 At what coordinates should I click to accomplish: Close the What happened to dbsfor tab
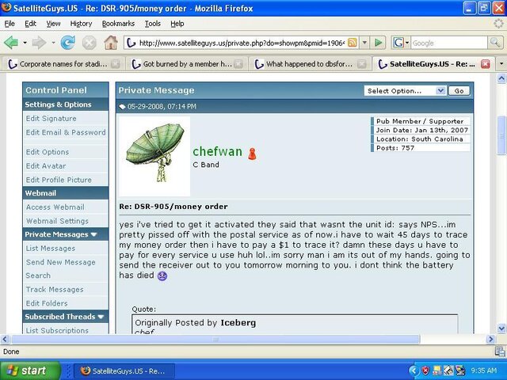tap(362, 64)
